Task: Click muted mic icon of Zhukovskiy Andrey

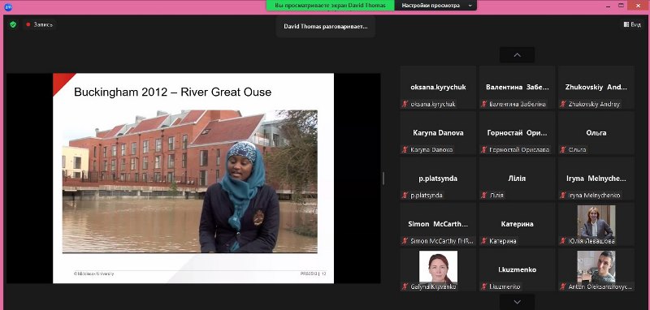Action: (563, 104)
